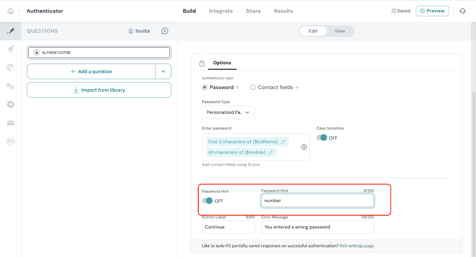
Task: Open the comments chat bubble icon
Action: click(x=165, y=31)
